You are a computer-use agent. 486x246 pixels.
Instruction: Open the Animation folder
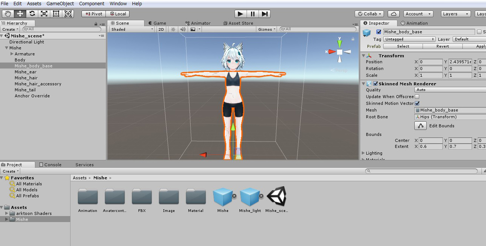coord(88,200)
